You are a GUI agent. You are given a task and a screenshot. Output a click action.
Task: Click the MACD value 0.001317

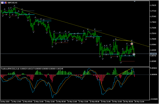pyautogui.click(x=31, y=69)
